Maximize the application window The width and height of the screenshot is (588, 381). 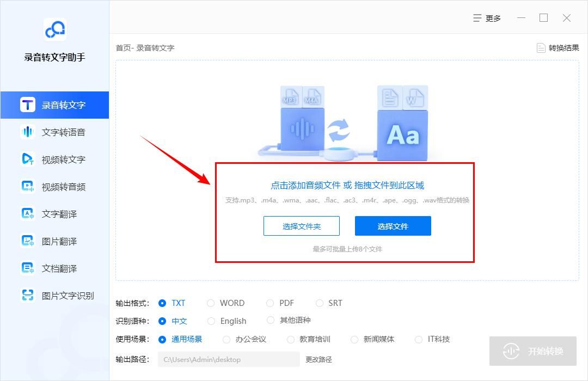pos(544,18)
